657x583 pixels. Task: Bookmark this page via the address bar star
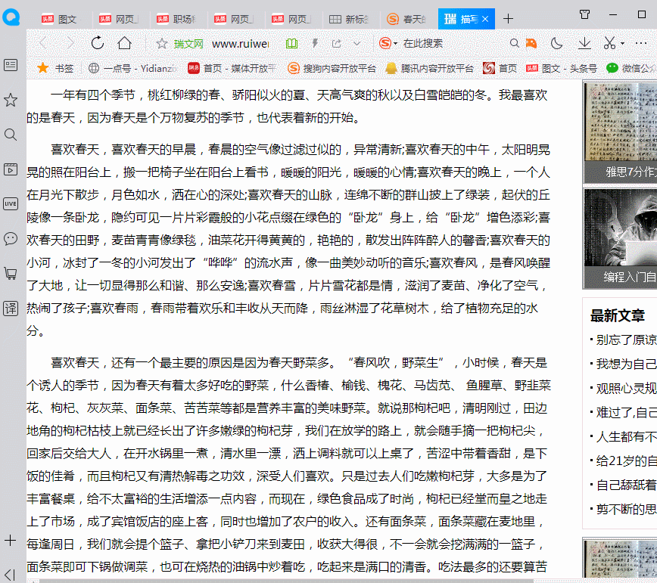[x=162, y=43]
